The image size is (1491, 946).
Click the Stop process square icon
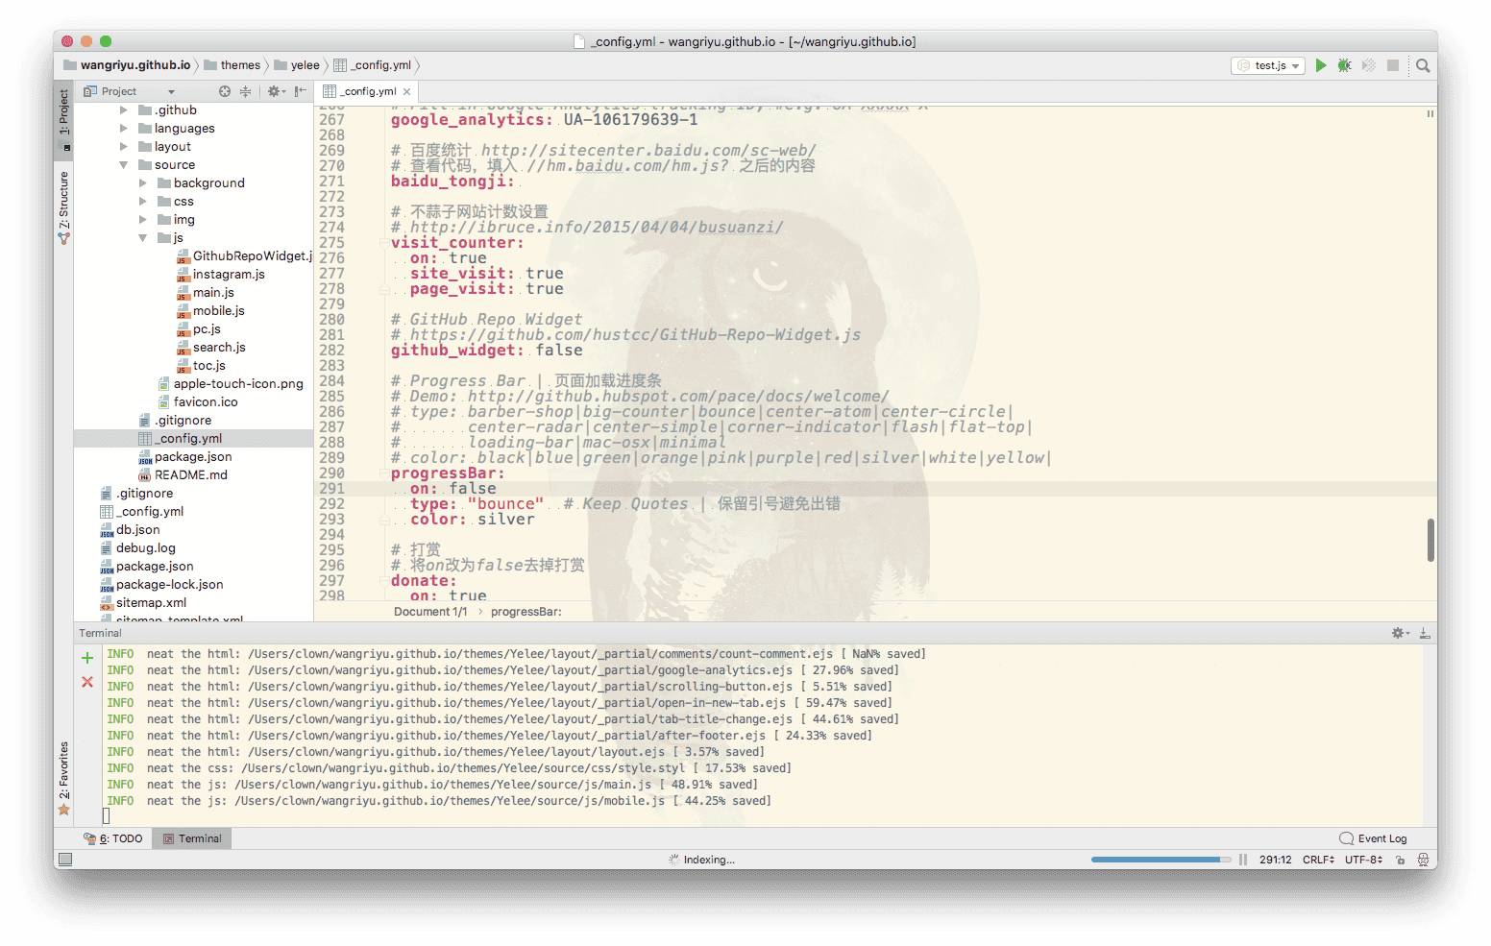pos(1393,65)
